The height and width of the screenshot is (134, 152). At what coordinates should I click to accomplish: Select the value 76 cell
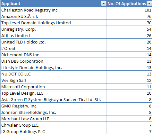point(129,16)
